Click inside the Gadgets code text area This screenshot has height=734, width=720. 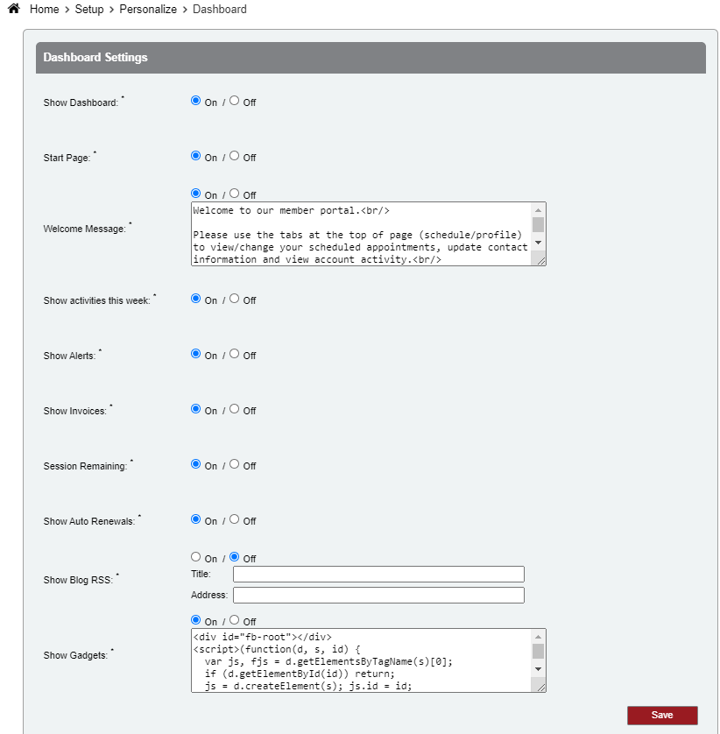tap(361, 660)
